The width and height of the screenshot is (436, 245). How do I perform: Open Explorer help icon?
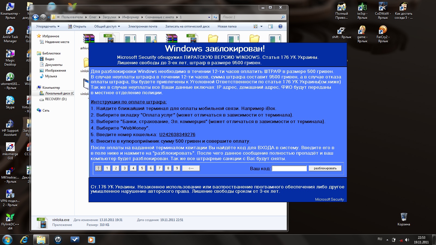pyautogui.click(x=280, y=26)
